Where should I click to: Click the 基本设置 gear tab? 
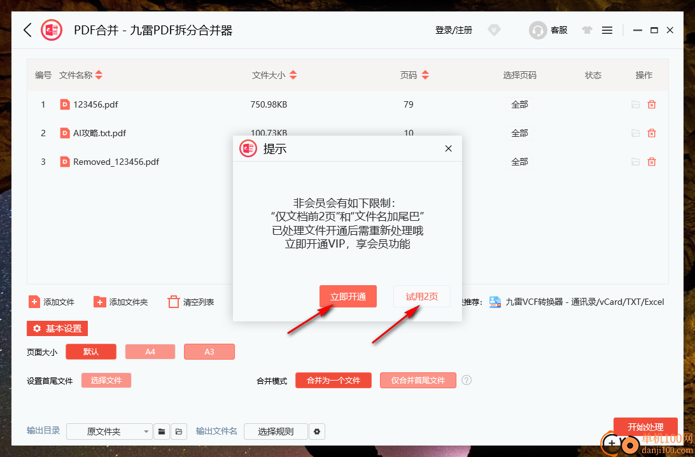(x=57, y=328)
